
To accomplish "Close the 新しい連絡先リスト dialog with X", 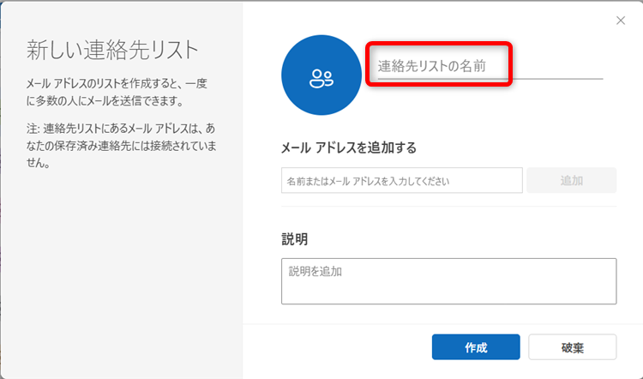I will pos(620,20).
